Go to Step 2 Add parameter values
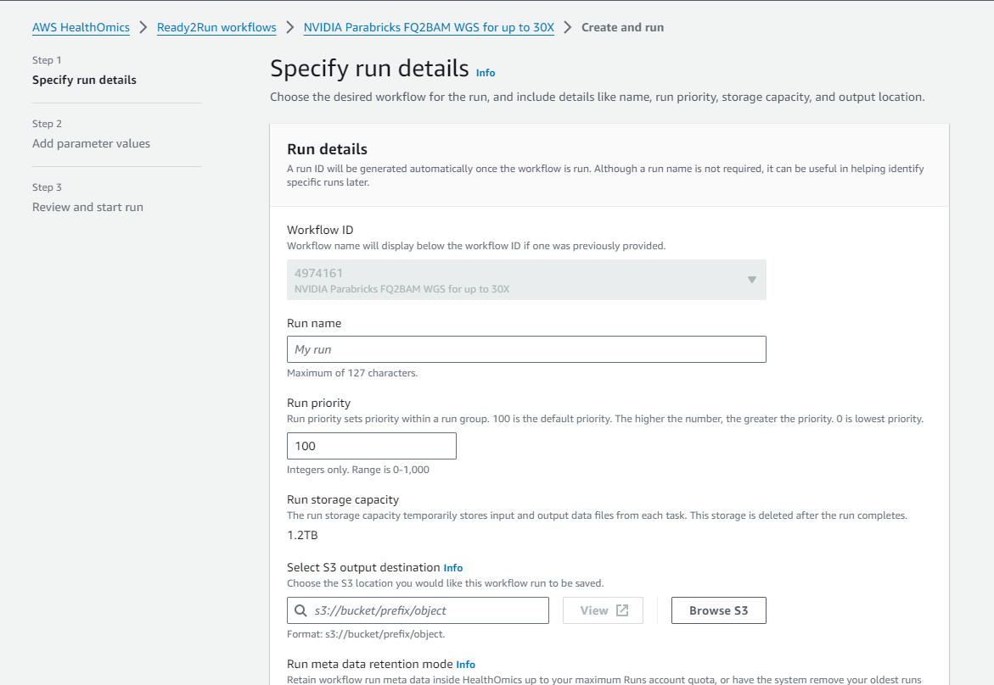Image resolution: width=994 pixels, height=685 pixels. (91, 143)
